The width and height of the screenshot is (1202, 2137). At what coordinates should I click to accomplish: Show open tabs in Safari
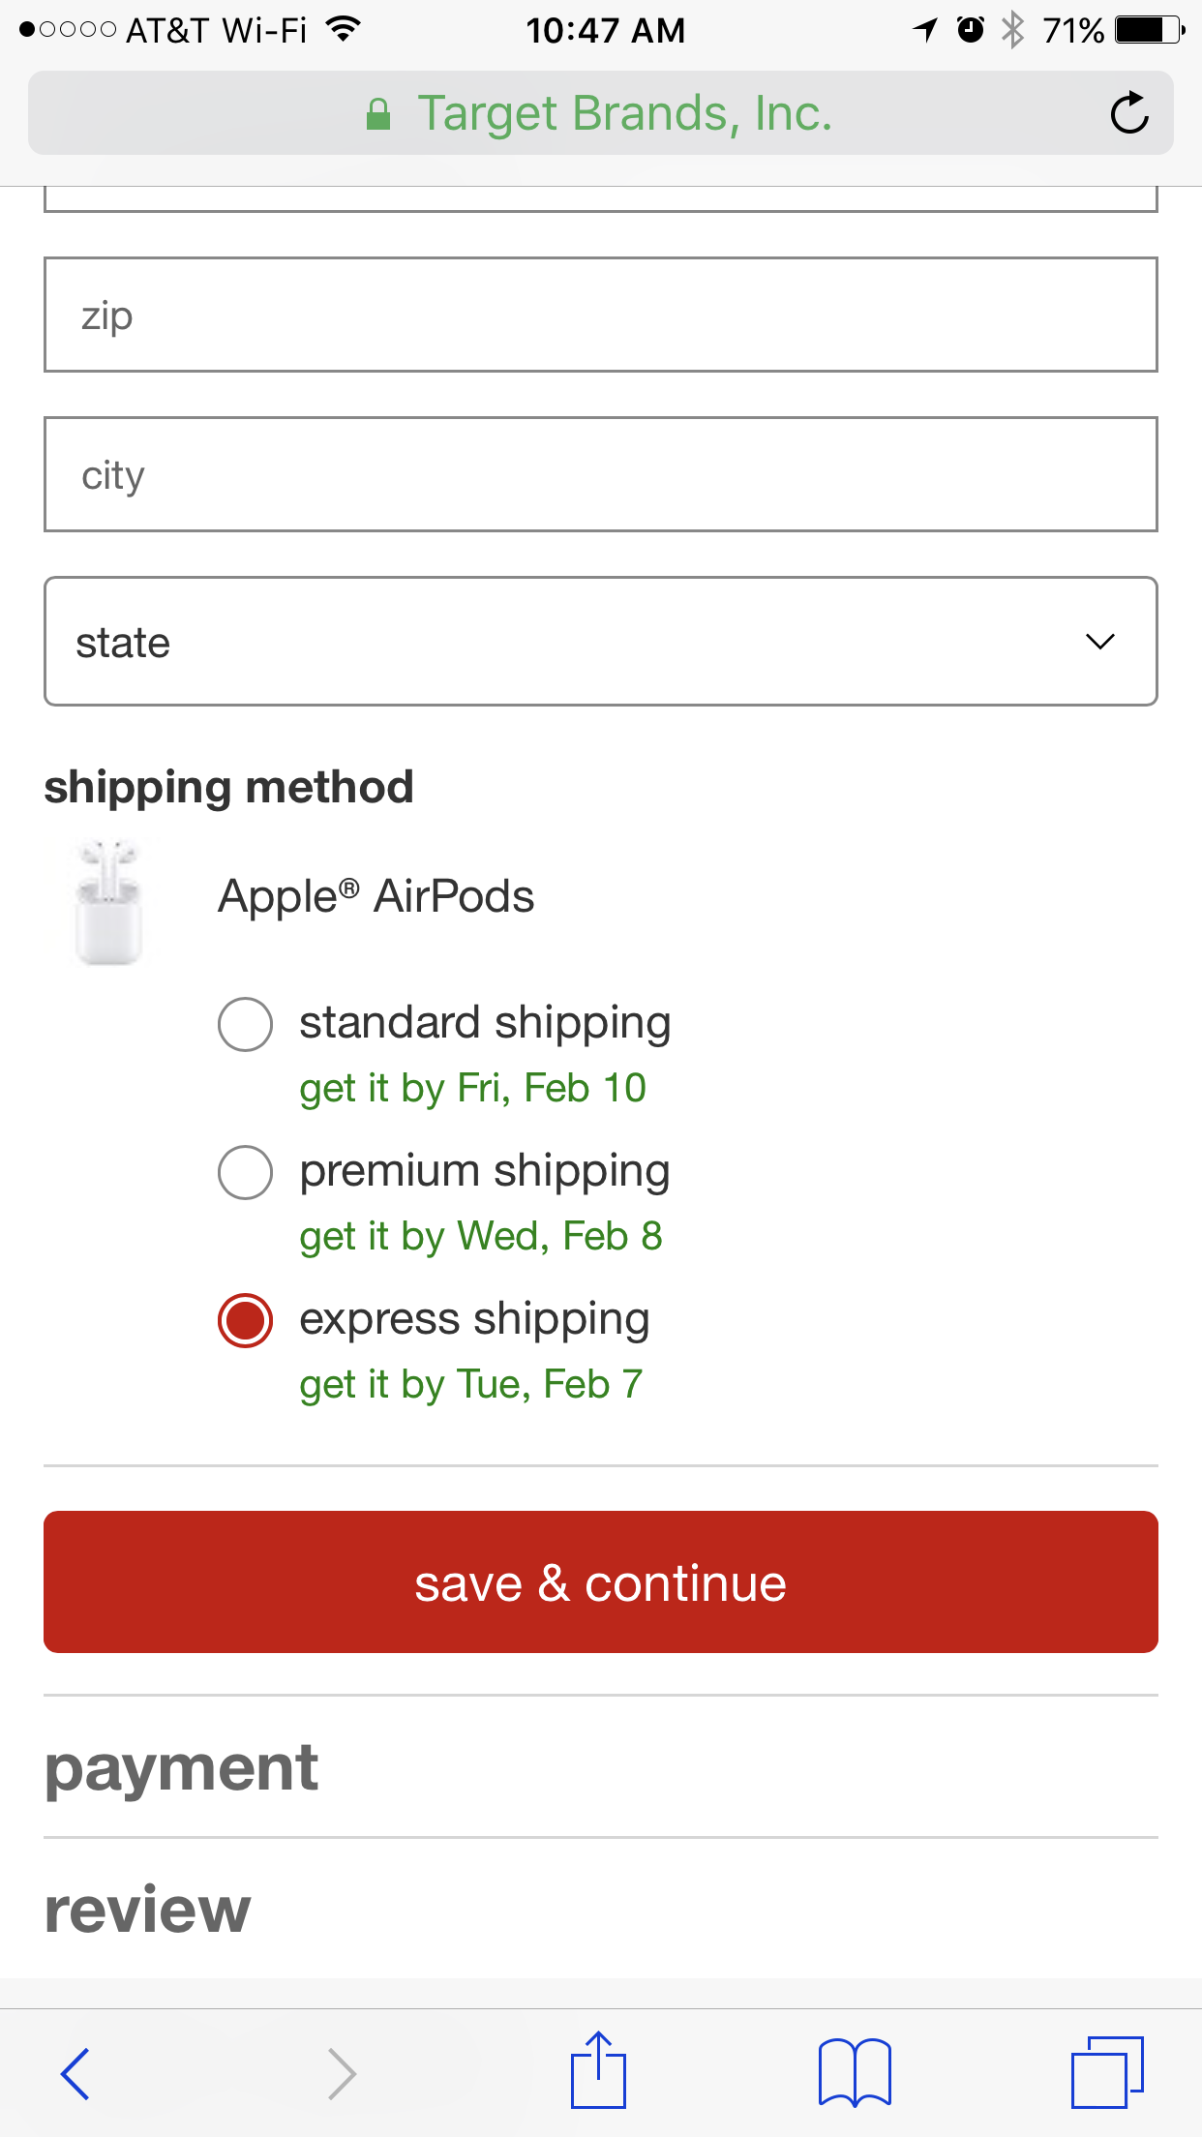coord(1107,2073)
